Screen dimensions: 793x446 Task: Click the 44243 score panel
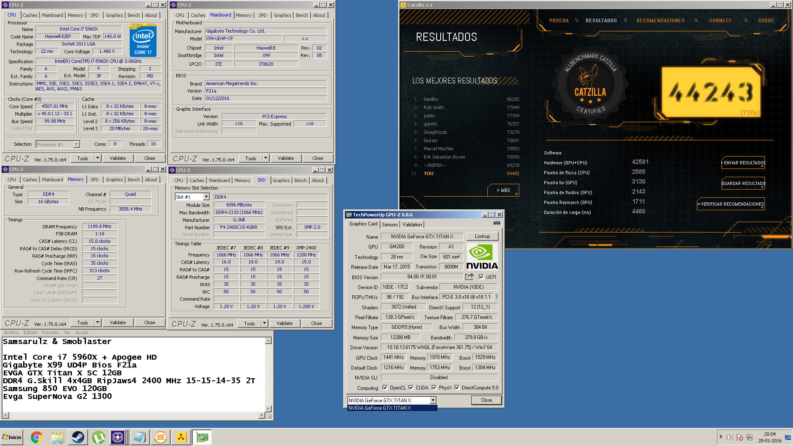(x=711, y=92)
